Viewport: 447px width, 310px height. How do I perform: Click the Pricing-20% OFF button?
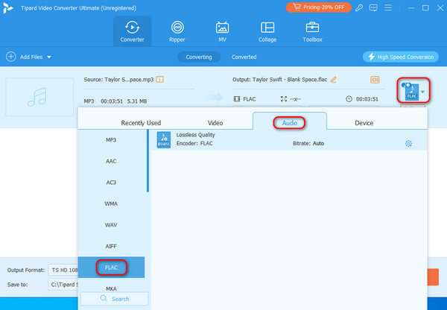(x=318, y=7)
